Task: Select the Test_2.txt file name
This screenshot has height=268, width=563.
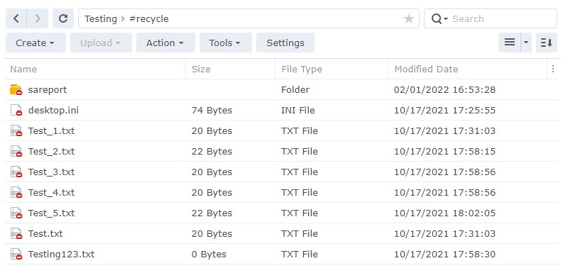Action: [51, 152]
